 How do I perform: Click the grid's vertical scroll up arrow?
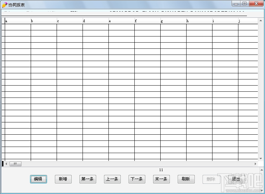(261, 20)
